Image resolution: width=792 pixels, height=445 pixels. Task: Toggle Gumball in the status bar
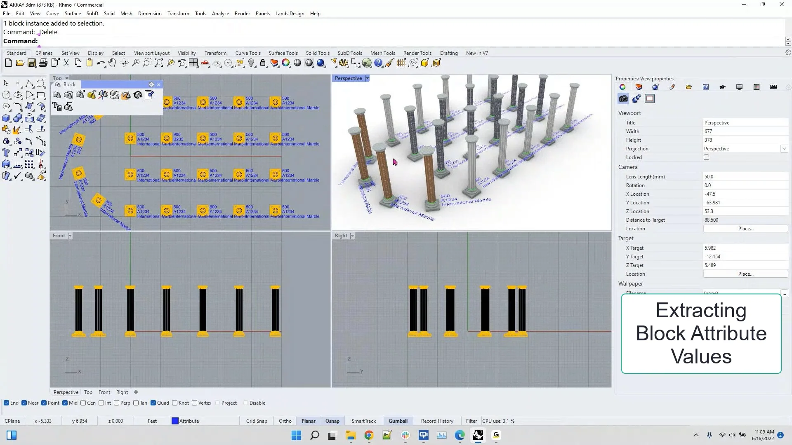[x=397, y=421]
